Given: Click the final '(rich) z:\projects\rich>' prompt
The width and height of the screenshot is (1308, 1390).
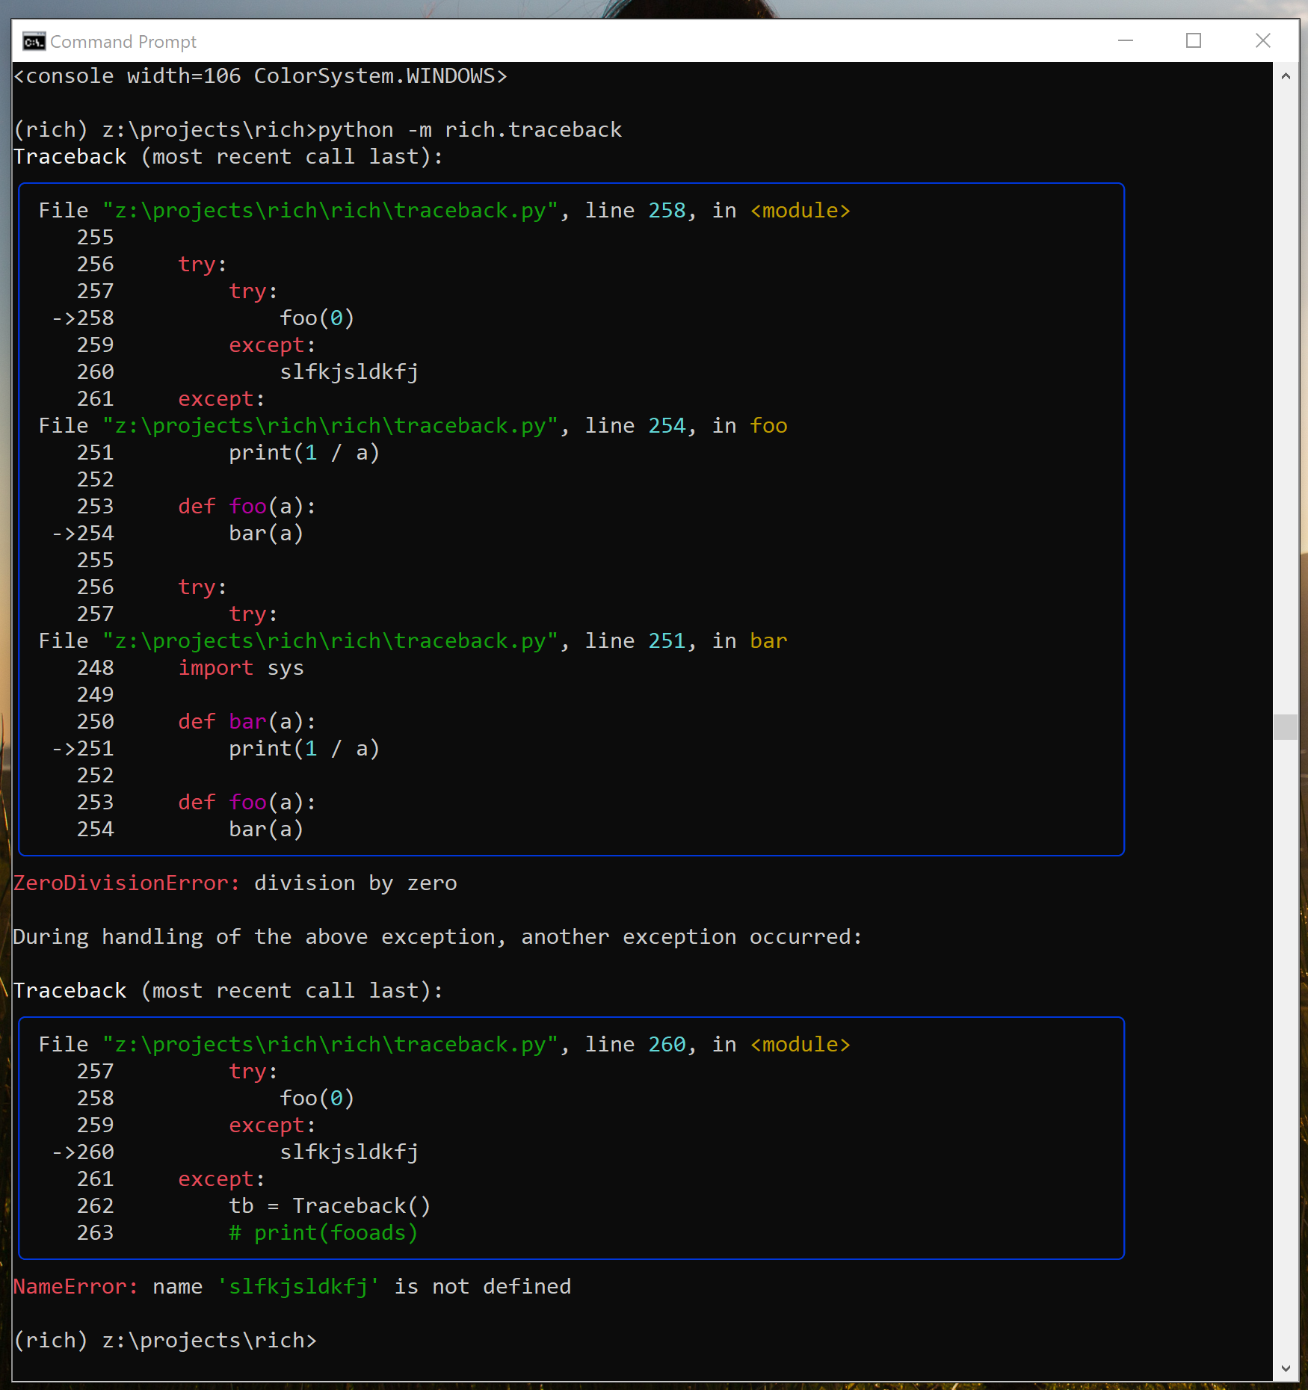Looking at the screenshot, I should (165, 1341).
